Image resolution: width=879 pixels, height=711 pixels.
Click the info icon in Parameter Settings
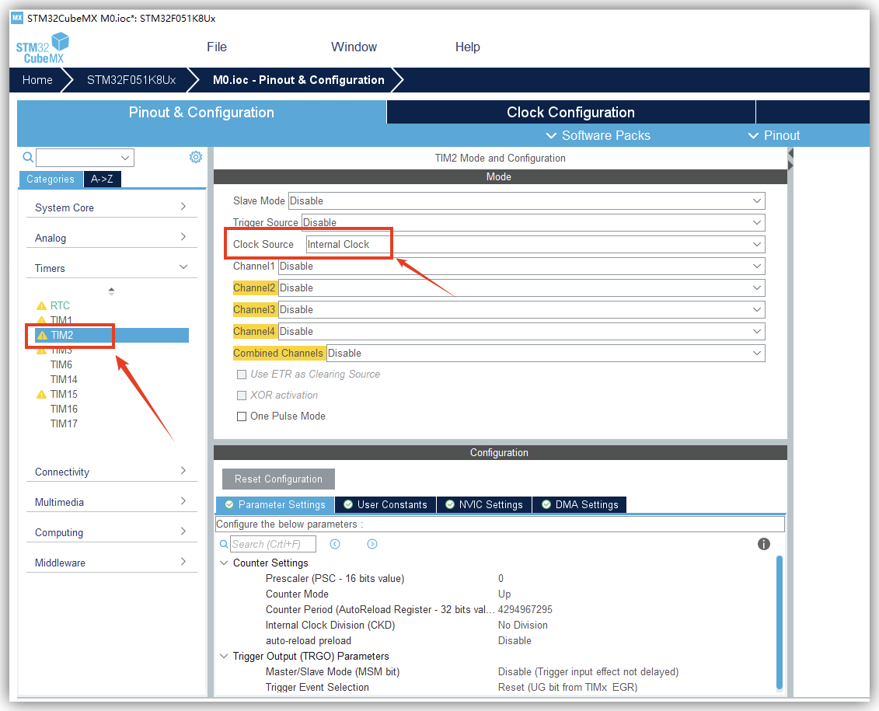pos(763,544)
